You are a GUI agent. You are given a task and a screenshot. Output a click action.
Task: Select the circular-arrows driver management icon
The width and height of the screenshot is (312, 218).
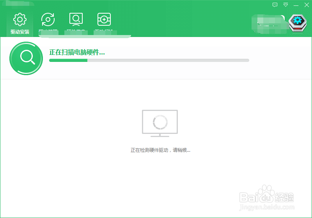click(48, 19)
